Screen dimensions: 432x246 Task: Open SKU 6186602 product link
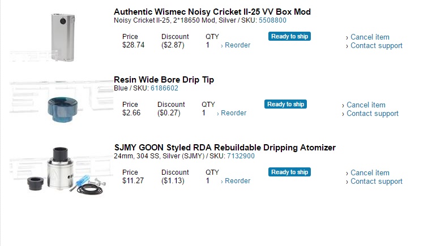pyautogui.click(x=164, y=88)
